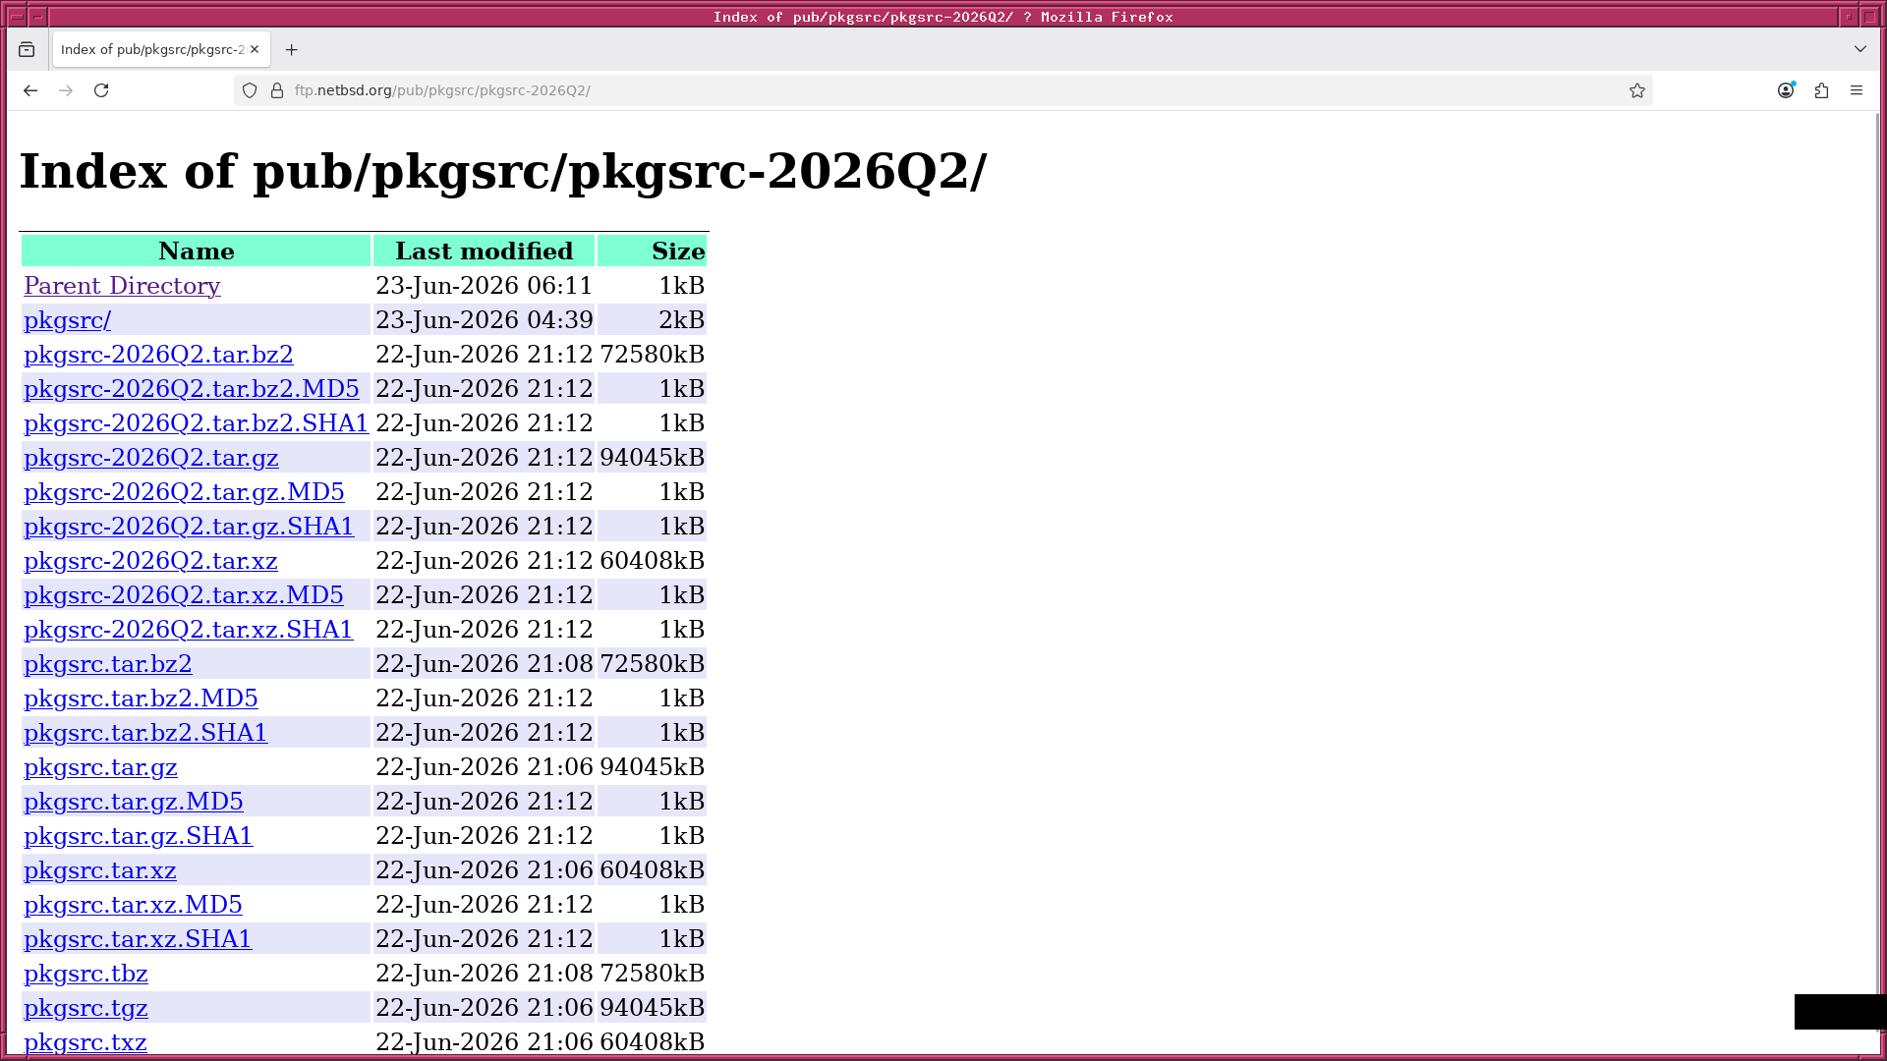Download pkgsrc.tar.bz2
Screen dimensions: 1887x1061
(108, 664)
